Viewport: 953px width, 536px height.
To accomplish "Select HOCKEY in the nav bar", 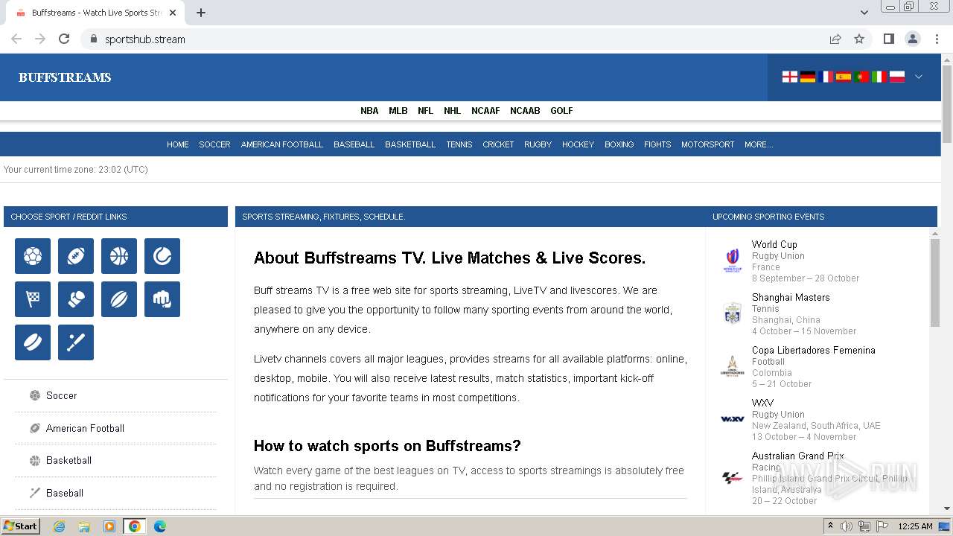I will pyautogui.click(x=578, y=144).
